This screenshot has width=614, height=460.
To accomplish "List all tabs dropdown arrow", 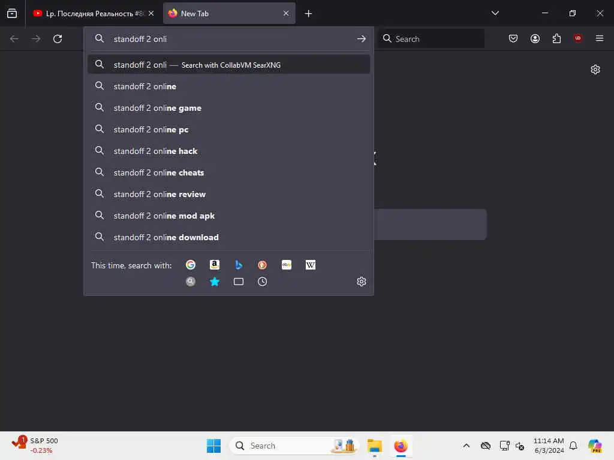I will point(495,13).
